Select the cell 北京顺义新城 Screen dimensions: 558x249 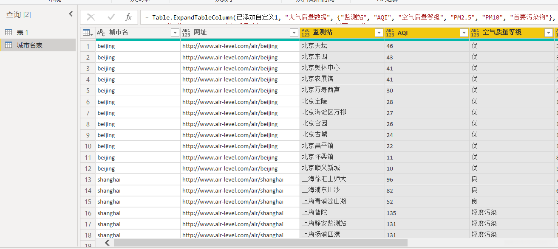coord(342,168)
